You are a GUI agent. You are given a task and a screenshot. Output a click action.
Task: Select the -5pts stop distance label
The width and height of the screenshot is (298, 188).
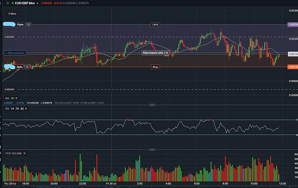tap(20, 67)
